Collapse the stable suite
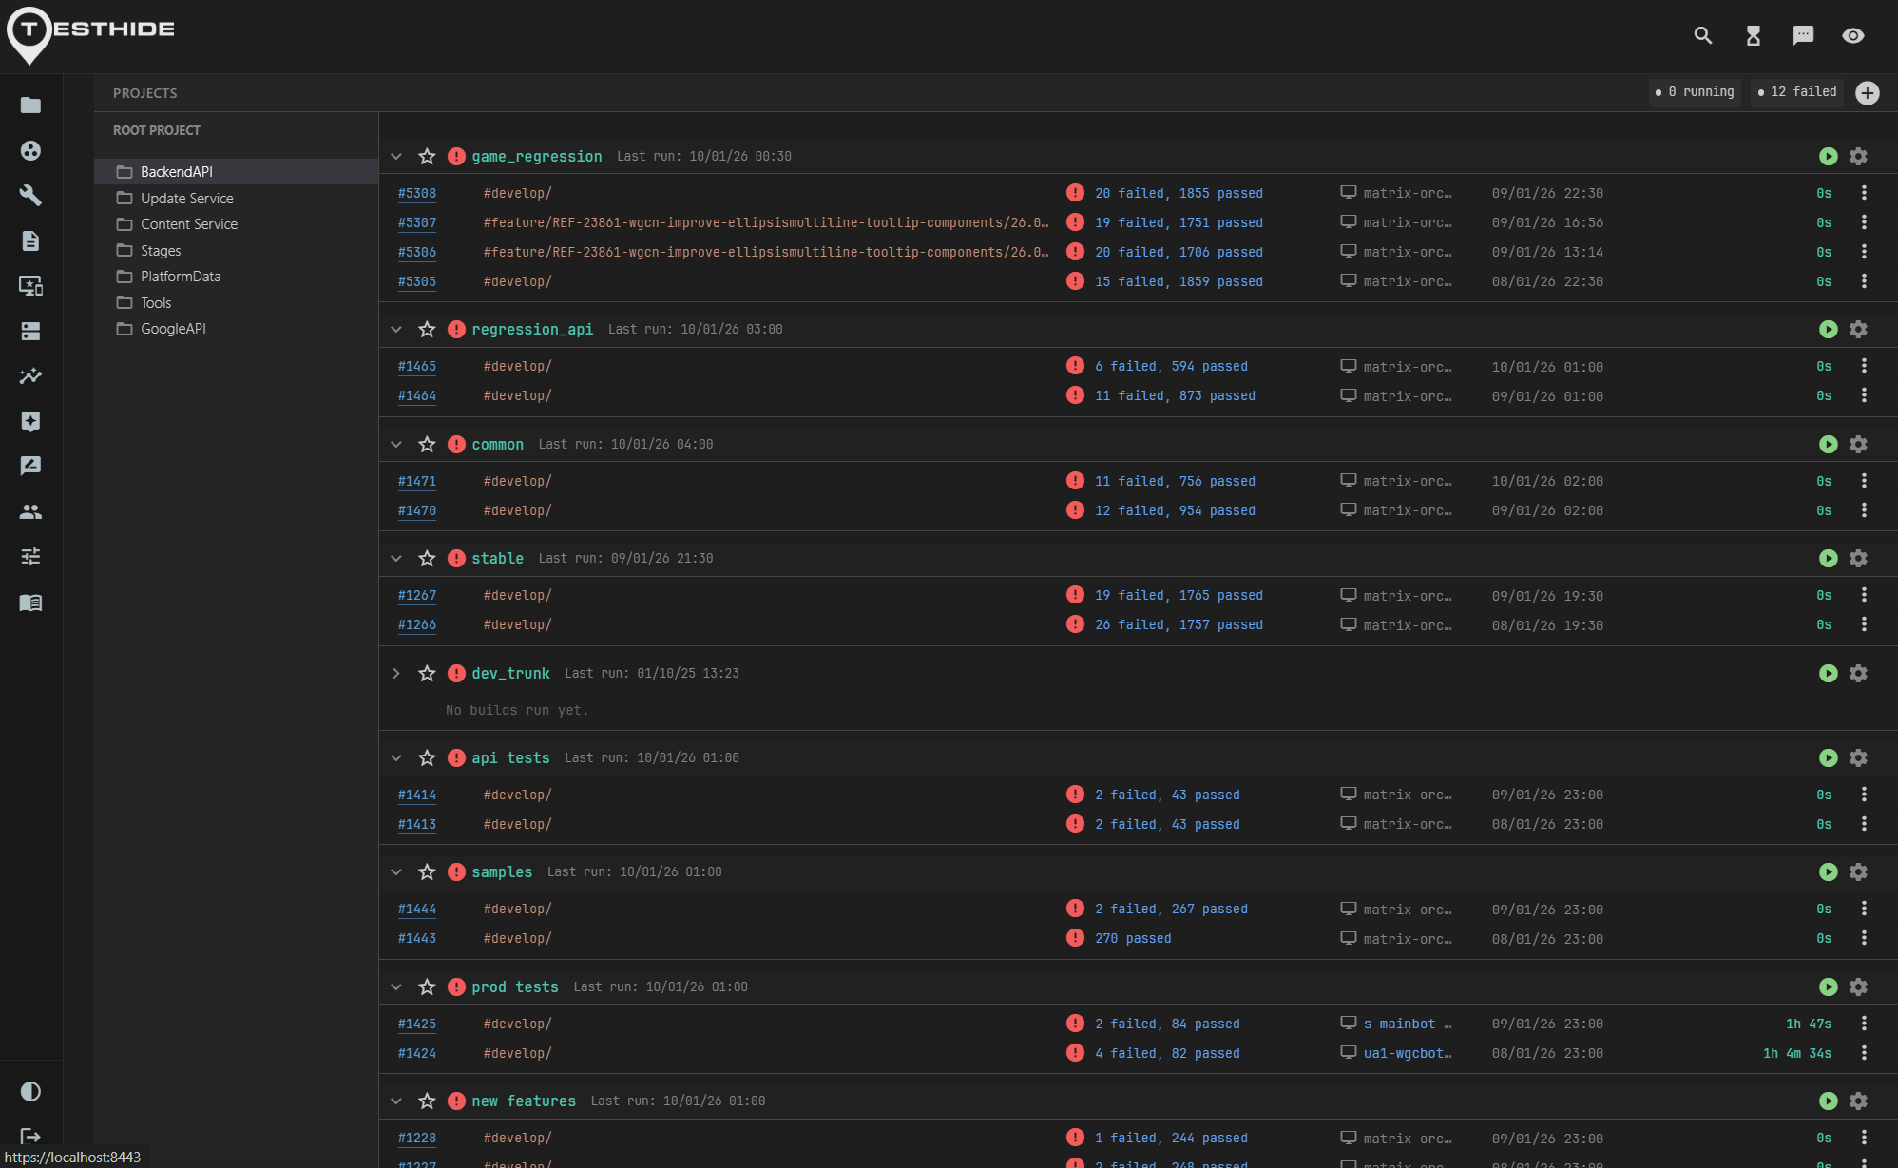This screenshot has width=1898, height=1168. pos(396,558)
